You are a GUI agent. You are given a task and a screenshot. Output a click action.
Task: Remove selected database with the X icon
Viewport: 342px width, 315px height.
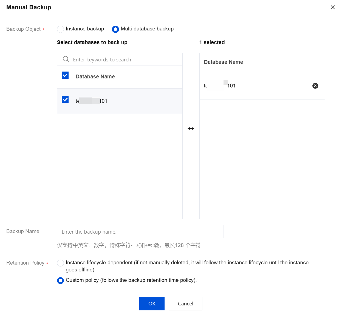(315, 86)
